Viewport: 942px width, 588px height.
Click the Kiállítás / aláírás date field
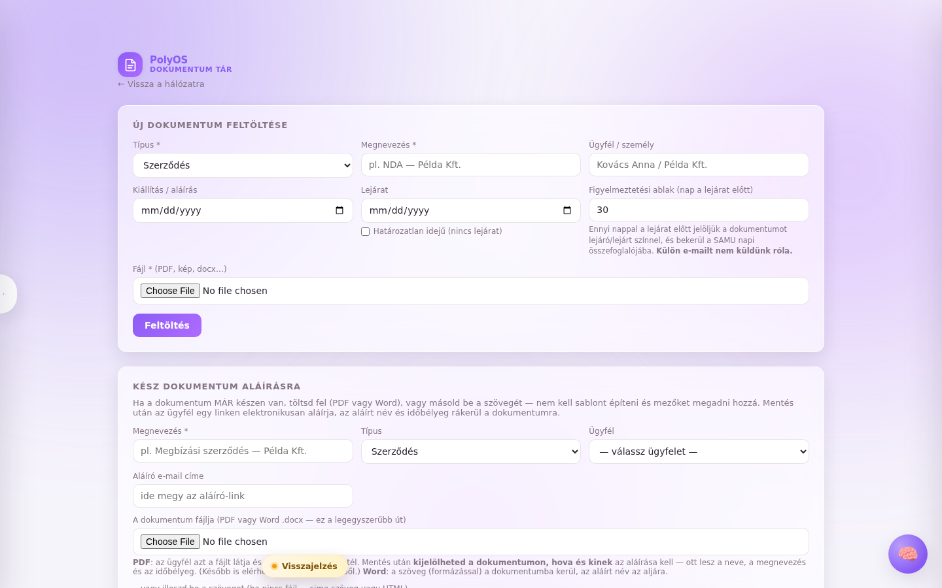coord(243,210)
